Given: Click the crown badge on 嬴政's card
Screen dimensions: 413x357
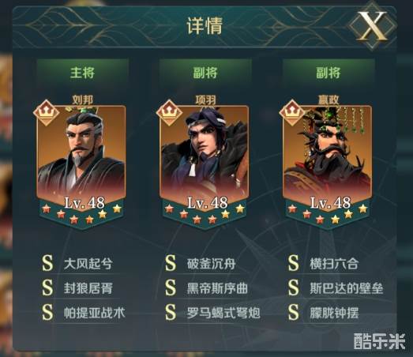Looking at the screenshot, I should [x=292, y=112].
